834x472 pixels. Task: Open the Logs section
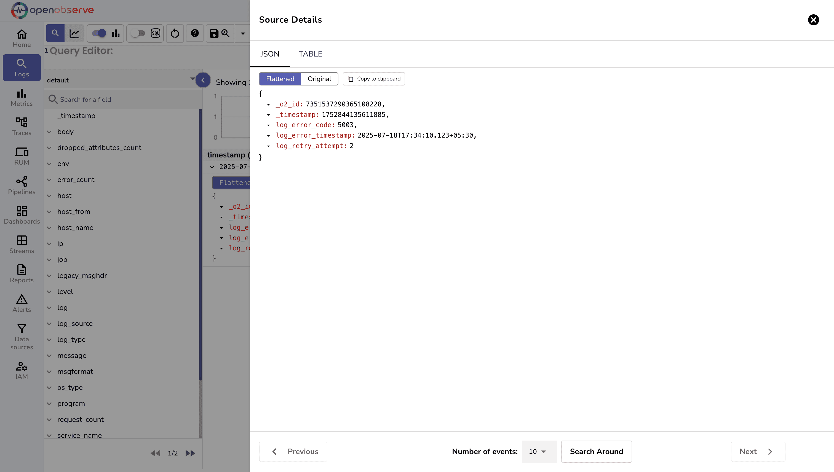tap(22, 68)
